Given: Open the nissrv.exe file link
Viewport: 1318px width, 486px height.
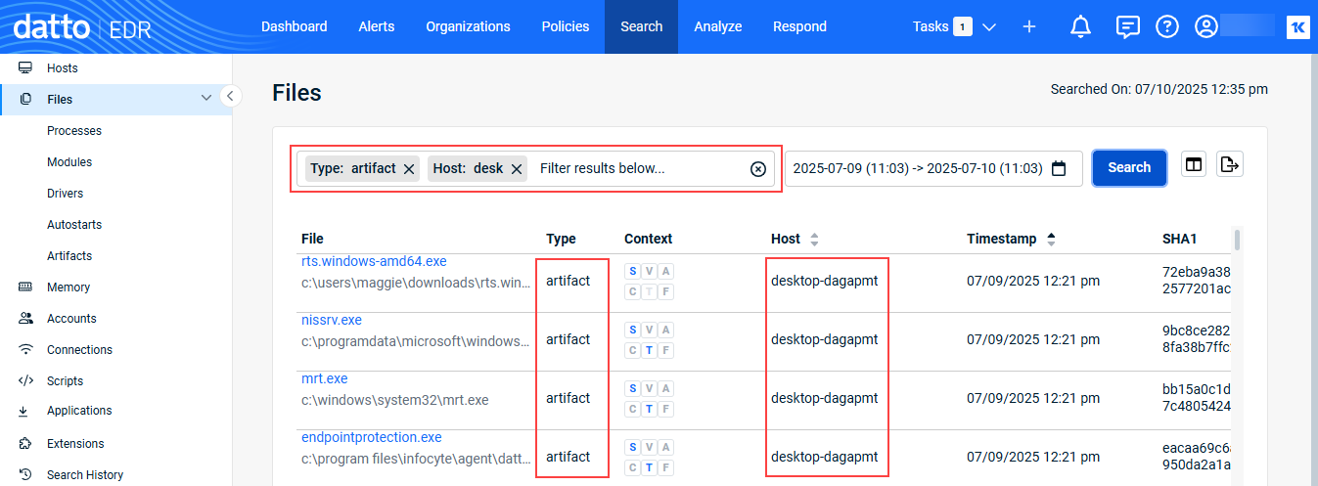Looking at the screenshot, I should [332, 320].
